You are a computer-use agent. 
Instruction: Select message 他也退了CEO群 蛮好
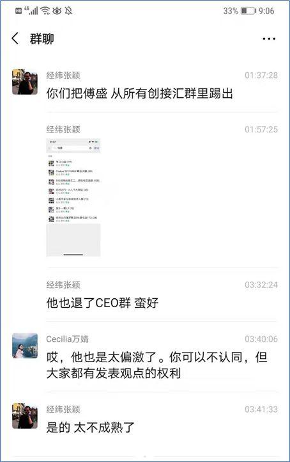tap(102, 303)
